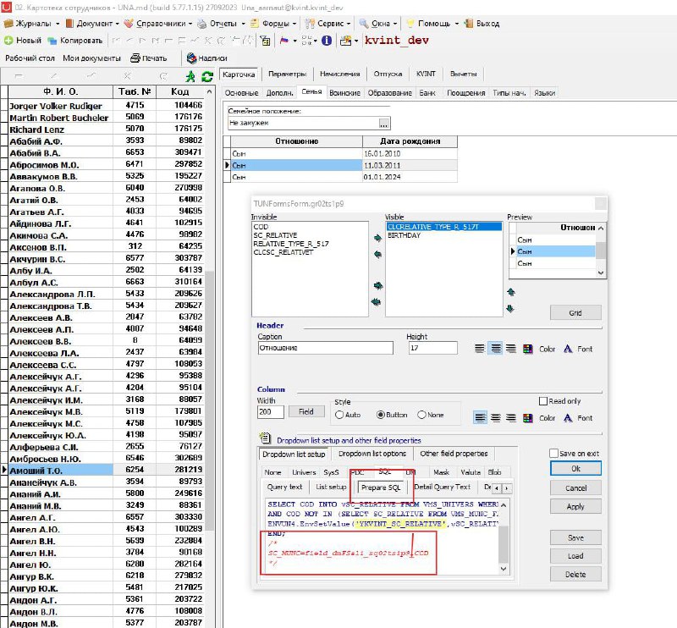Click the right tab-scroll arrow beside Detail Query Text
Screen dimensions: 677x628
click(x=506, y=488)
